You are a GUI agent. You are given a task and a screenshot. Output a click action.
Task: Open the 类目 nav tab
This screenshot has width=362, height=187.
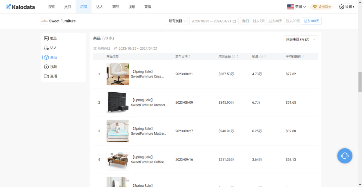tap(68, 7)
